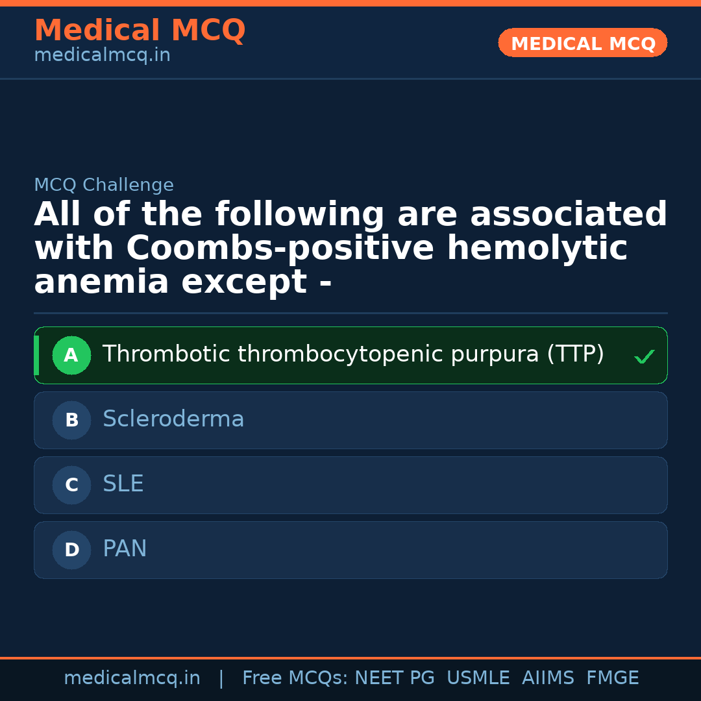
Task: Choose the SLE answer option
Action: (123, 484)
